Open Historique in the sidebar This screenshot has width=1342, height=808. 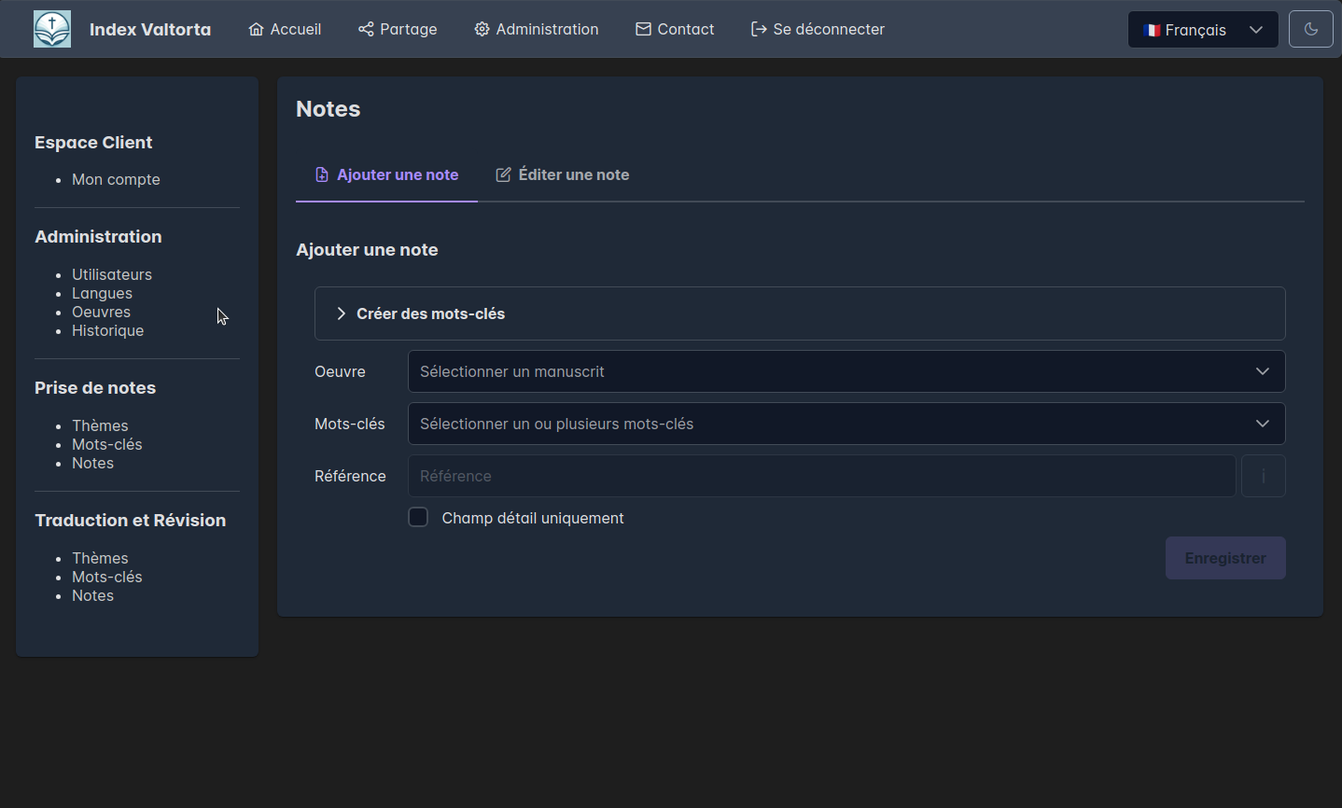(x=108, y=330)
